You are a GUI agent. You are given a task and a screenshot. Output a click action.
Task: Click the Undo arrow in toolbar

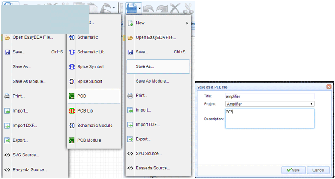point(148,9)
